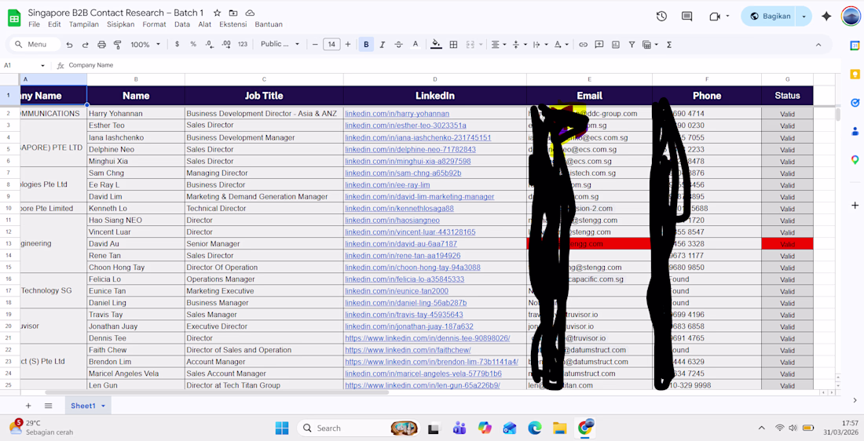Open harry-yohannan LinkedIn link

click(x=397, y=114)
